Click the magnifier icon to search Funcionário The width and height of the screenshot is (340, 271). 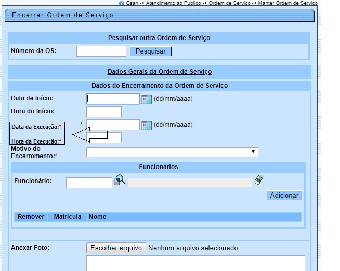[x=120, y=180]
